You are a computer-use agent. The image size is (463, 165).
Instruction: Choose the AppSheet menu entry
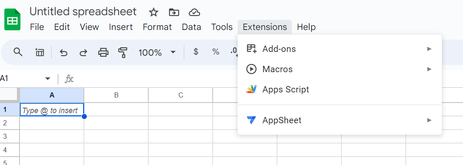click(340, 120)
